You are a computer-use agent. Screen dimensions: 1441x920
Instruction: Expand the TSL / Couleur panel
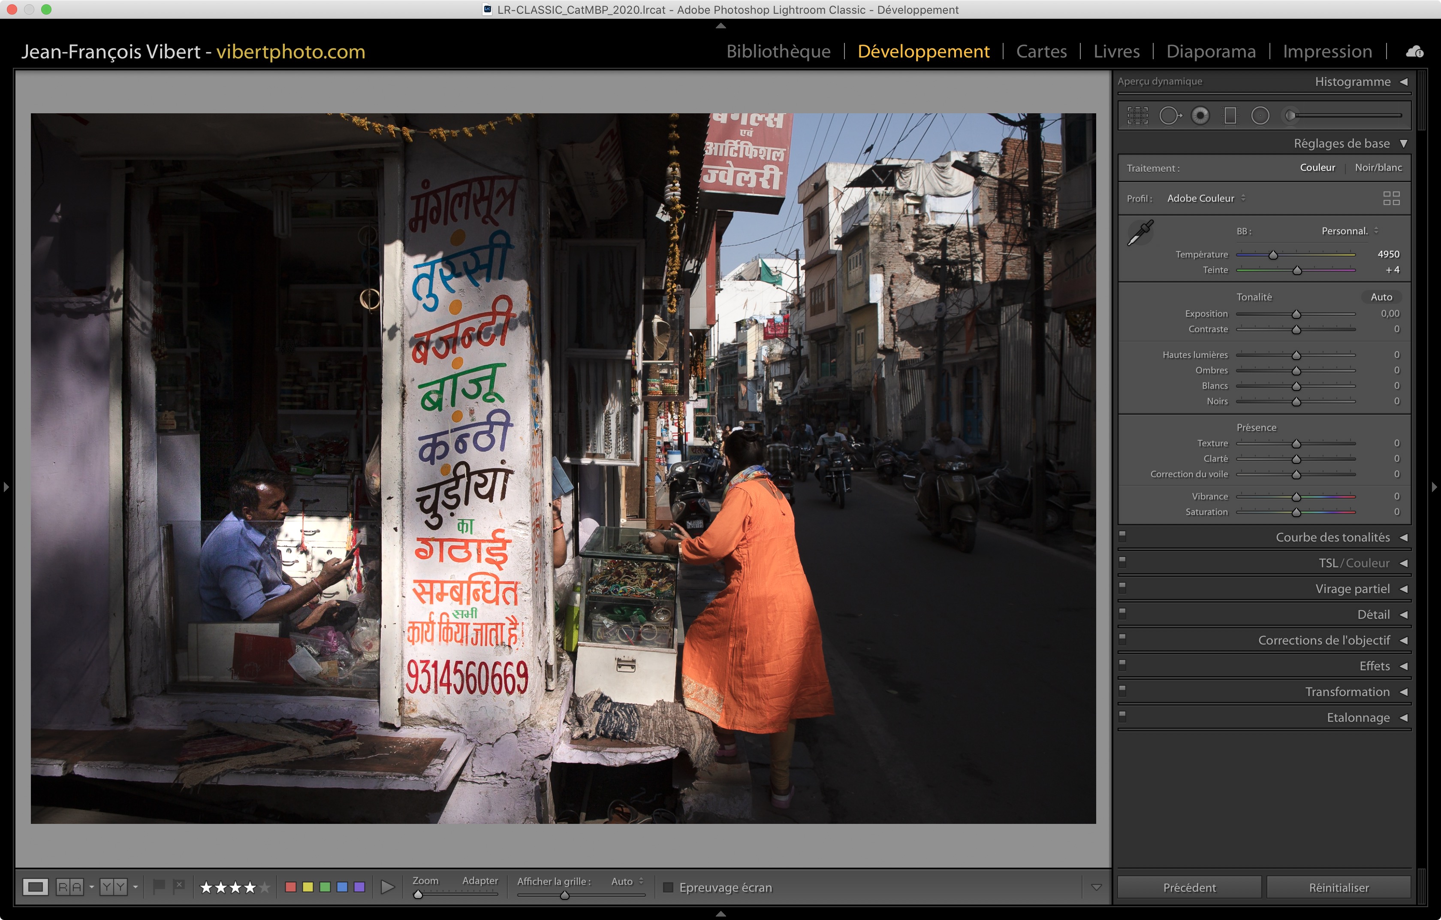1354,563
